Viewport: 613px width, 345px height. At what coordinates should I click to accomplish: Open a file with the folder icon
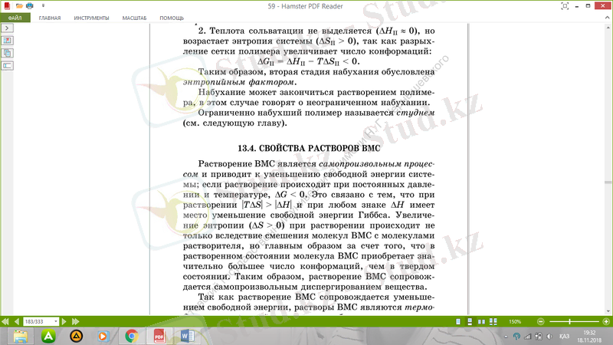pos(19,5)
